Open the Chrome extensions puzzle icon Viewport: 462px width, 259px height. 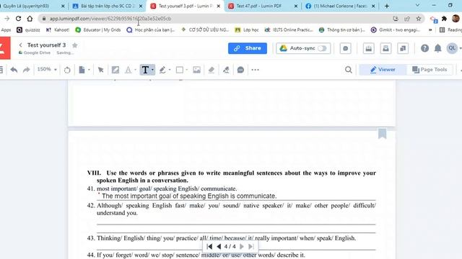click(445, 19)
